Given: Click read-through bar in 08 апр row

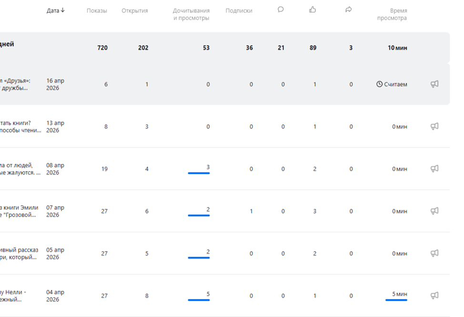Looking at the screenshot, I should pos(199,173).
